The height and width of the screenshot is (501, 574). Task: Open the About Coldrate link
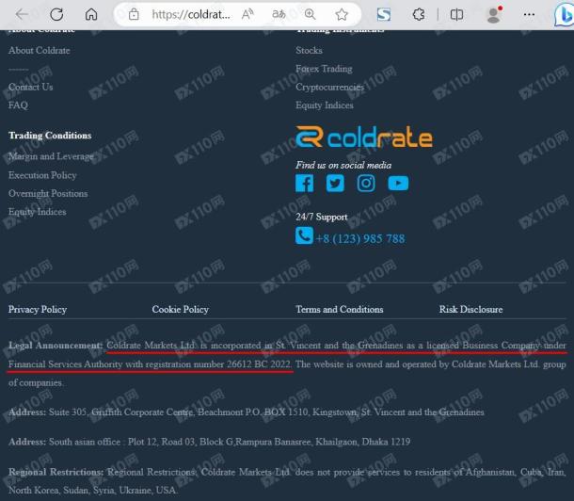[x=40, y=51]
